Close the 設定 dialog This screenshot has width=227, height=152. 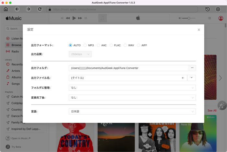[199, 30]
